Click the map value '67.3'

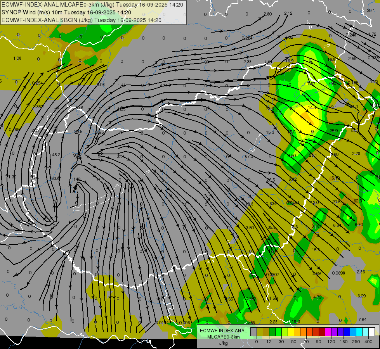tap(249, 156)
